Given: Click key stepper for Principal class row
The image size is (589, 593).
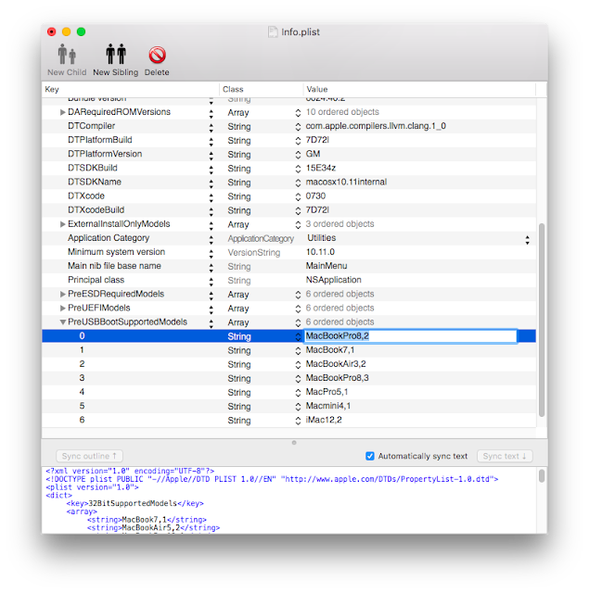Looking at the screenshot, I should pyautogui.click(x=211, y=281).
